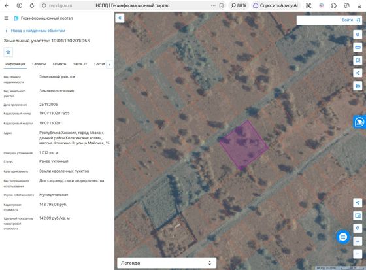The image size is (366, 270).
Task: Open the three-dot page actions menu
Action: pos(213,5)
